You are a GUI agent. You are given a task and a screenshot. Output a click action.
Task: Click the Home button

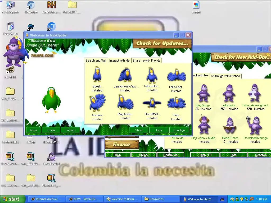pyautogui.click(x=51, y=130)
